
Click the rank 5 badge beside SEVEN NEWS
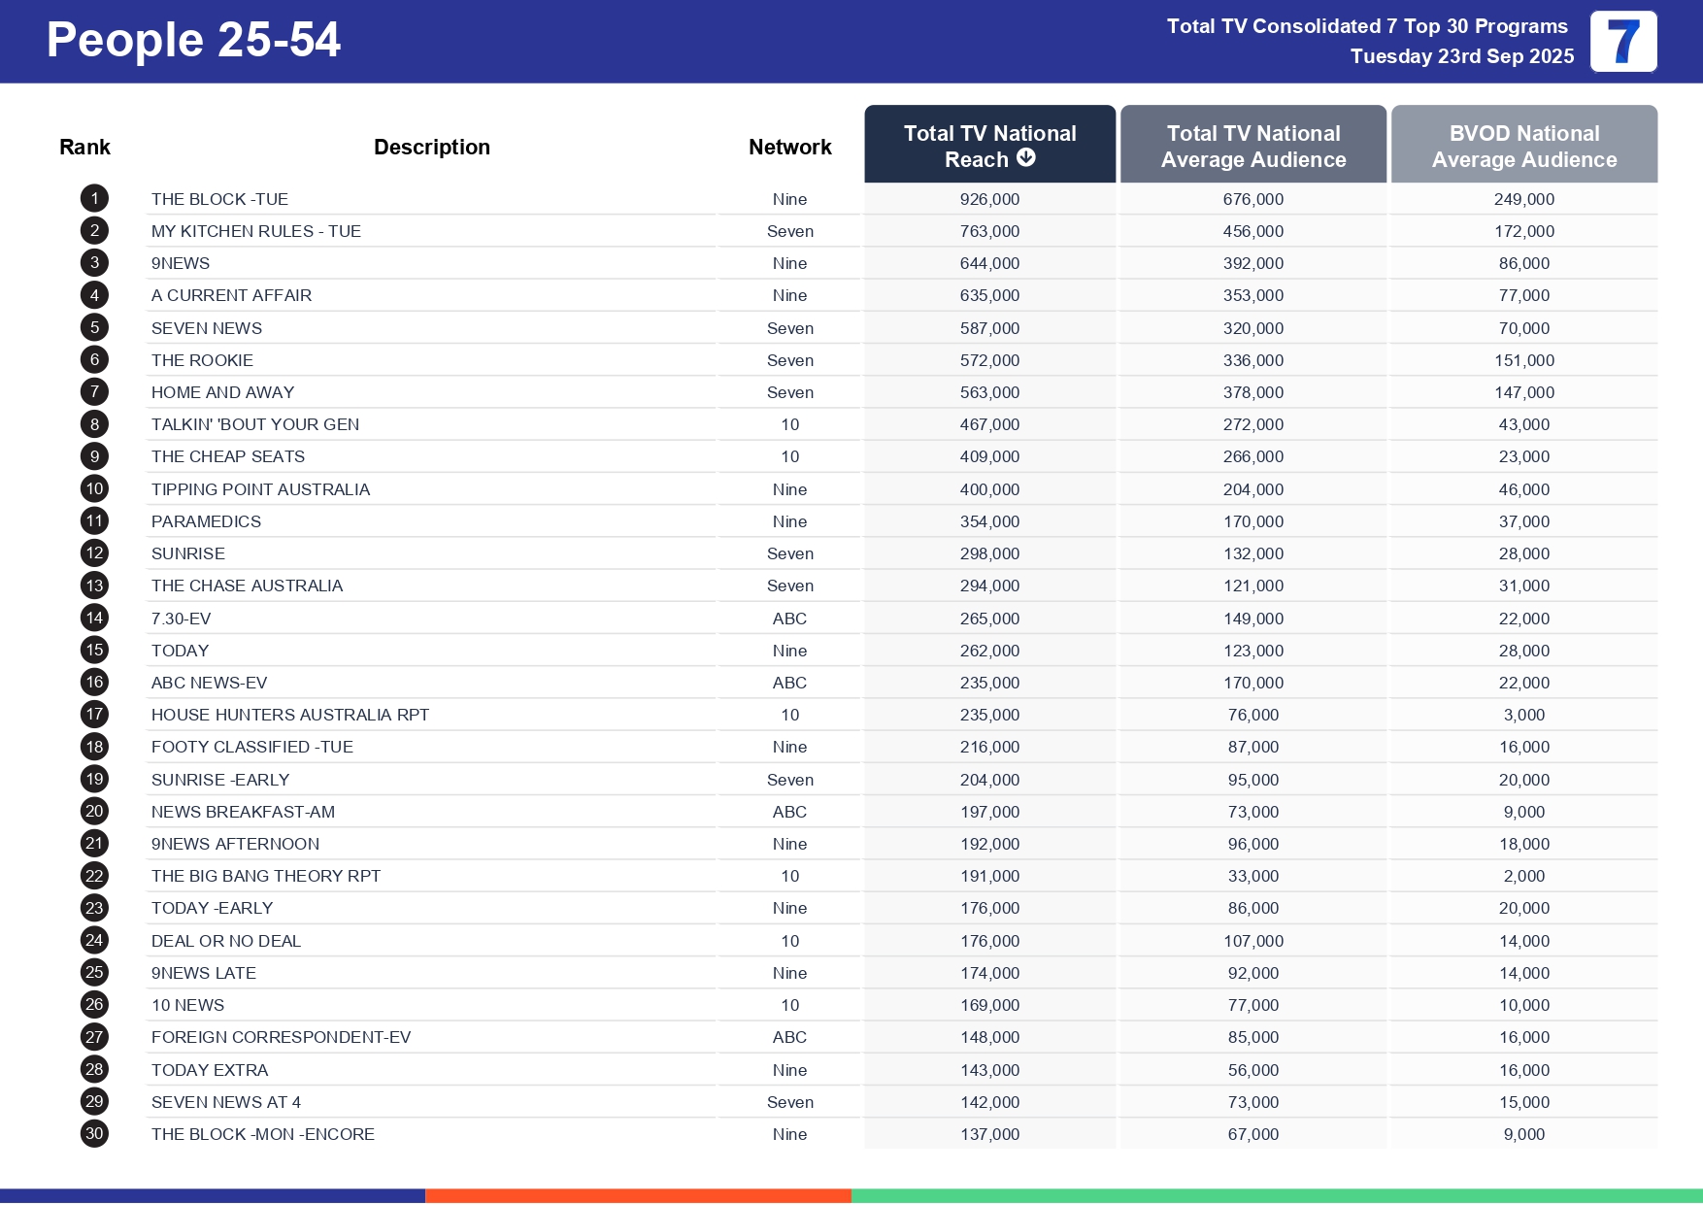(x=93, y=327)
